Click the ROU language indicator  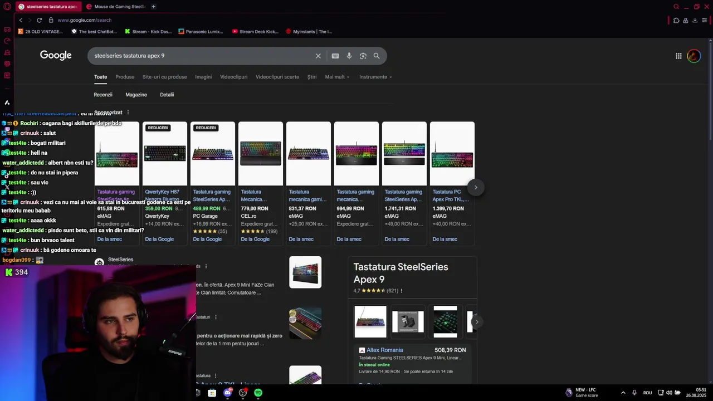[647, 393]
